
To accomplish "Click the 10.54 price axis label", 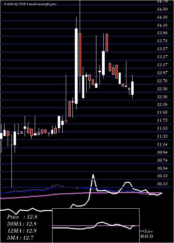I will point(163,168).
